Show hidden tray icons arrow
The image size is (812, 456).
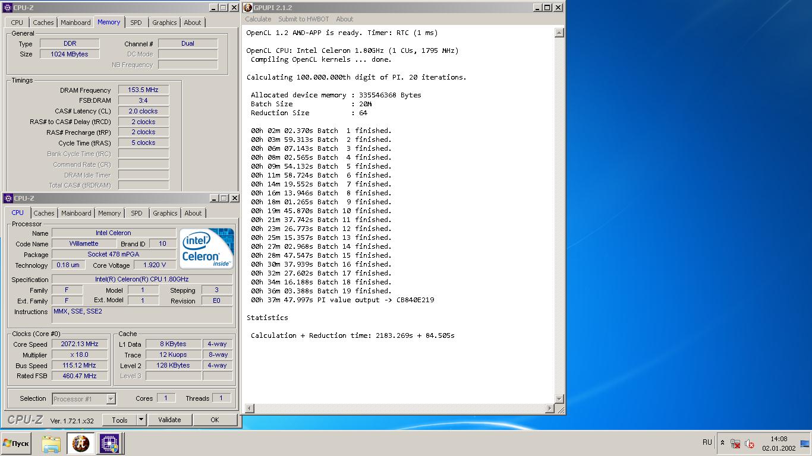coord(722,443)
